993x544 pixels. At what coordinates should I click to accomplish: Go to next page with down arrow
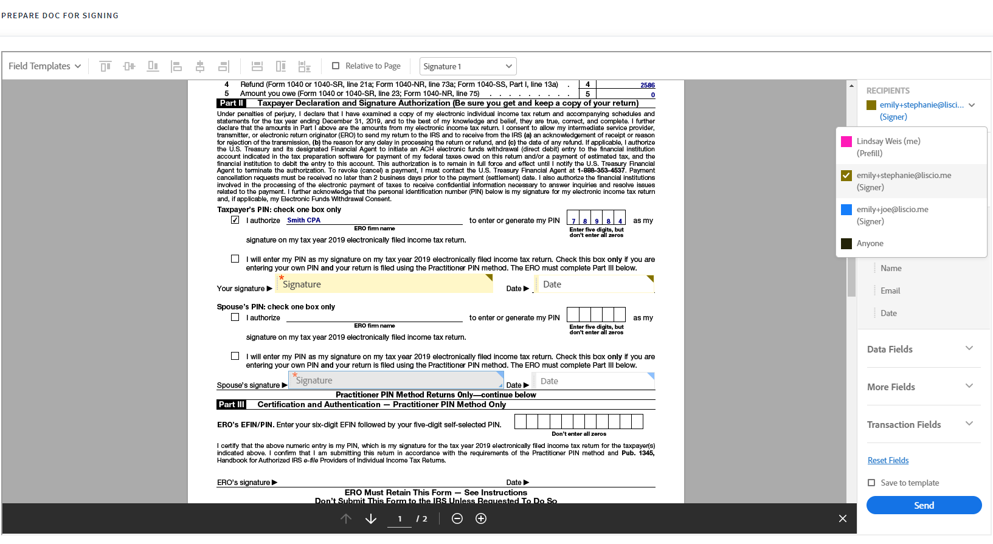click(x=371, y=518)
